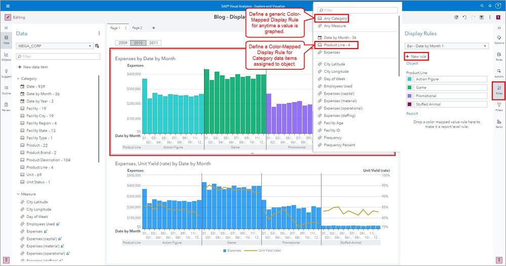This screenshot has width=506, height=266.
Task: Open the Rules pane icon
Action: (499, 90)
